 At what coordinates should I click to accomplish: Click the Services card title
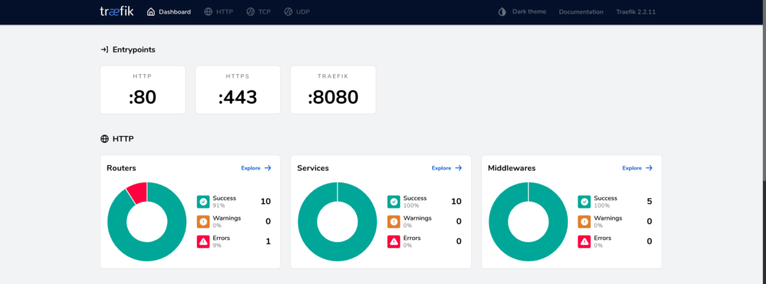(x=313, y=168)
